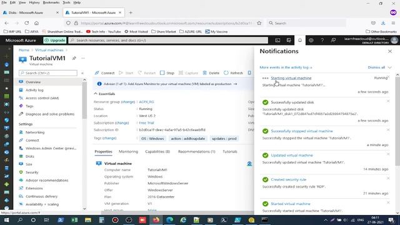Image resolution: width=400 pixels, height=225 pixels.
Task: Open Directories and subscriptions filter icon
Action: tap(289, 40)
